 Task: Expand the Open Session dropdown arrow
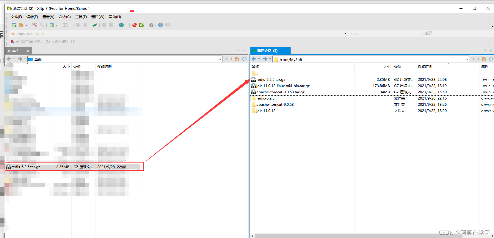point(26,25)
